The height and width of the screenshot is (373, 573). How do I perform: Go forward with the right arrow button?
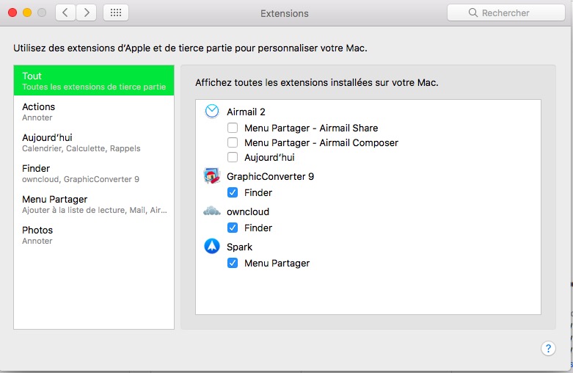click(87, 12)
